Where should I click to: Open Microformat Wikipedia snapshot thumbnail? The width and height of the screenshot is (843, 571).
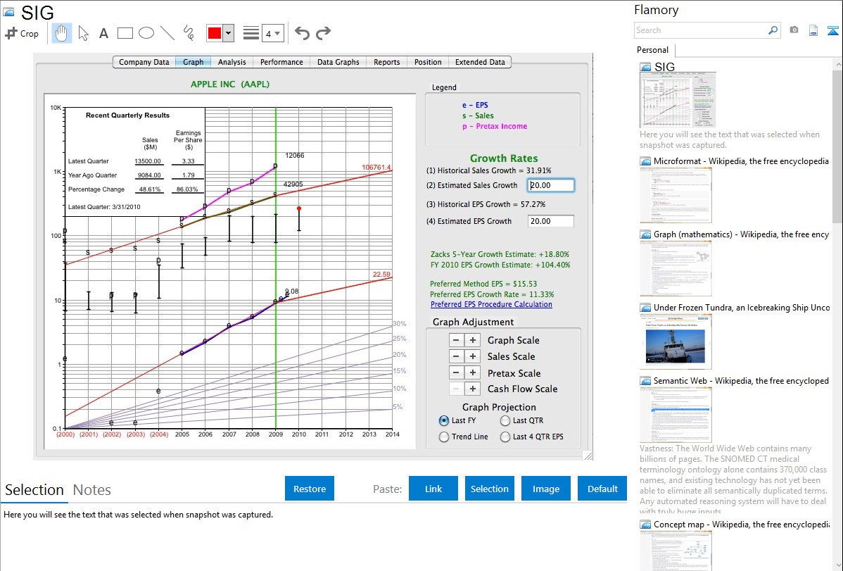[676, 195]
